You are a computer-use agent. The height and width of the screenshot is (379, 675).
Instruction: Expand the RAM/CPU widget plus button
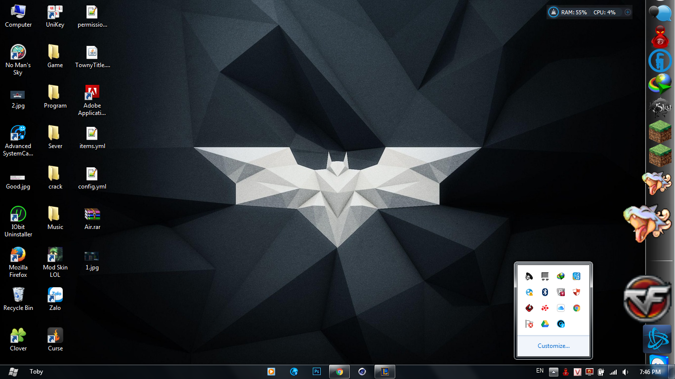[x=628, y=12]
